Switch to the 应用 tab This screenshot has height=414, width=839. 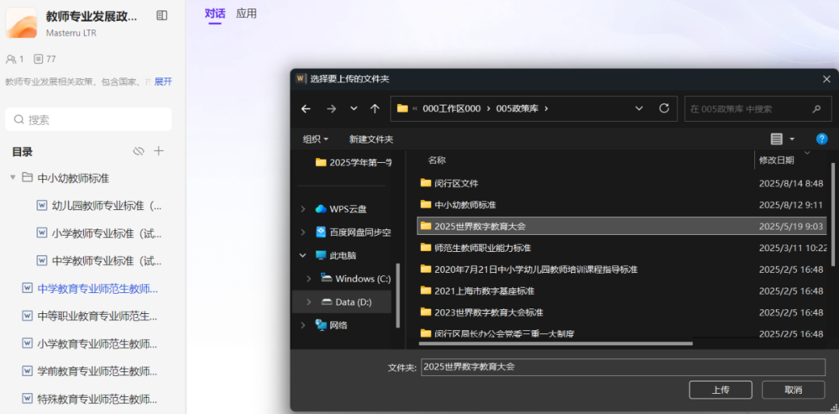point(246,14)
